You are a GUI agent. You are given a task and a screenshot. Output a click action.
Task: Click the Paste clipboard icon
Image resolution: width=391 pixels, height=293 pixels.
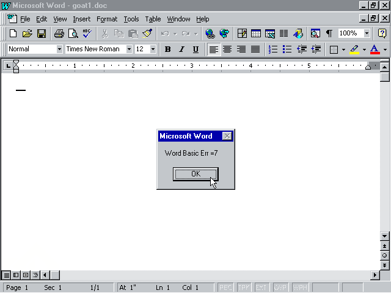tap(133, 34)
